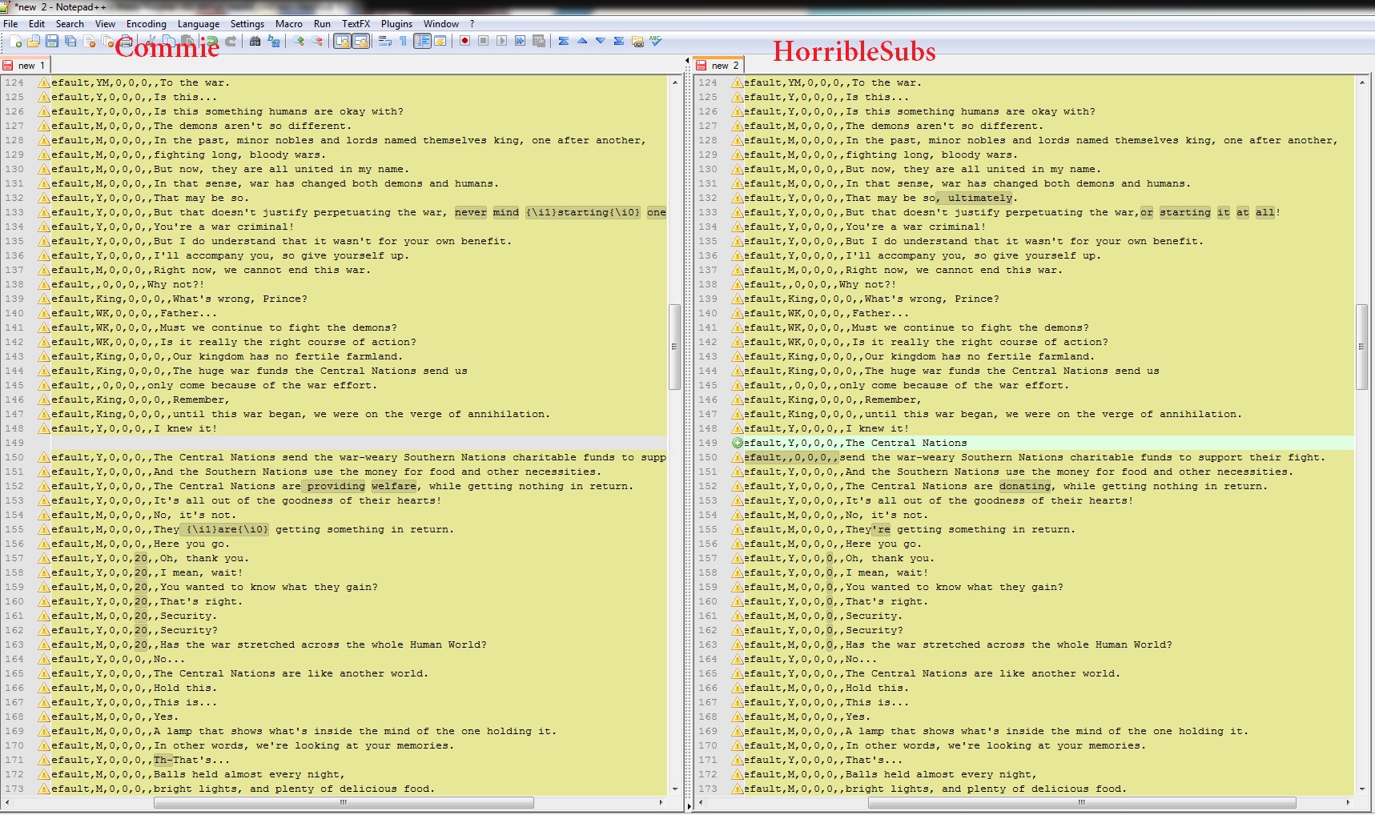Toggle the indent guide button
1375x815 pixels.
[422, 41]
